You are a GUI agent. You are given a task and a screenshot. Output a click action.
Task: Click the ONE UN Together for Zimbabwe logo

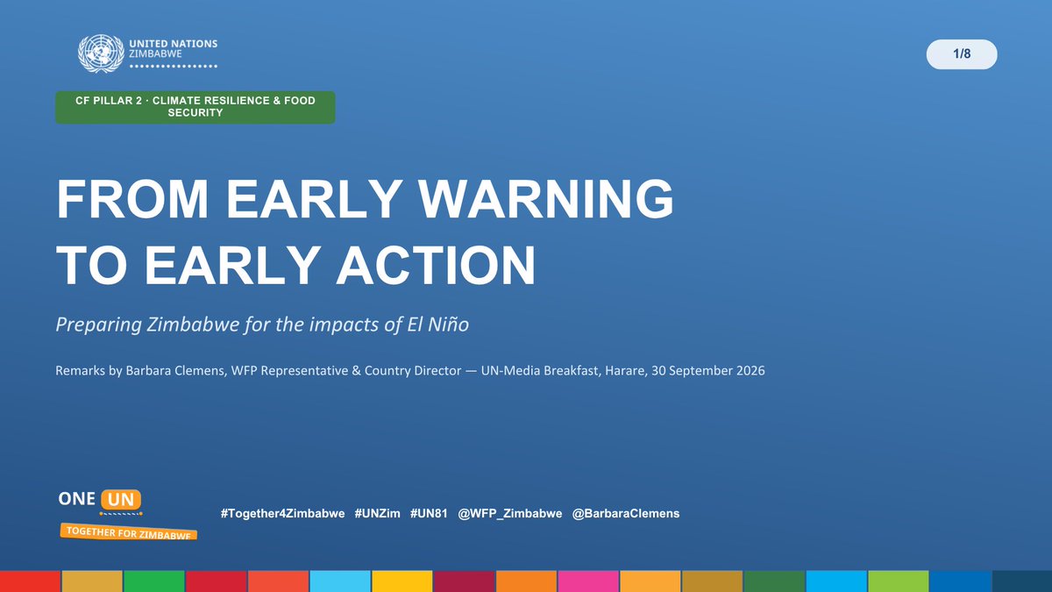(x=127, y=514)
